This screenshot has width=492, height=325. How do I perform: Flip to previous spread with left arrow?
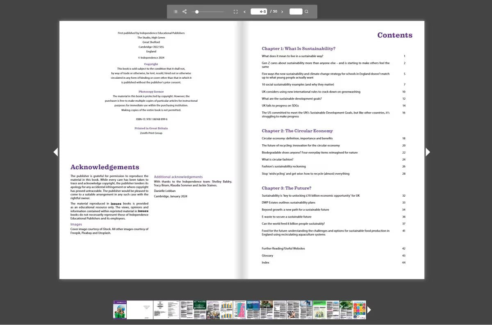coord(56,152)
